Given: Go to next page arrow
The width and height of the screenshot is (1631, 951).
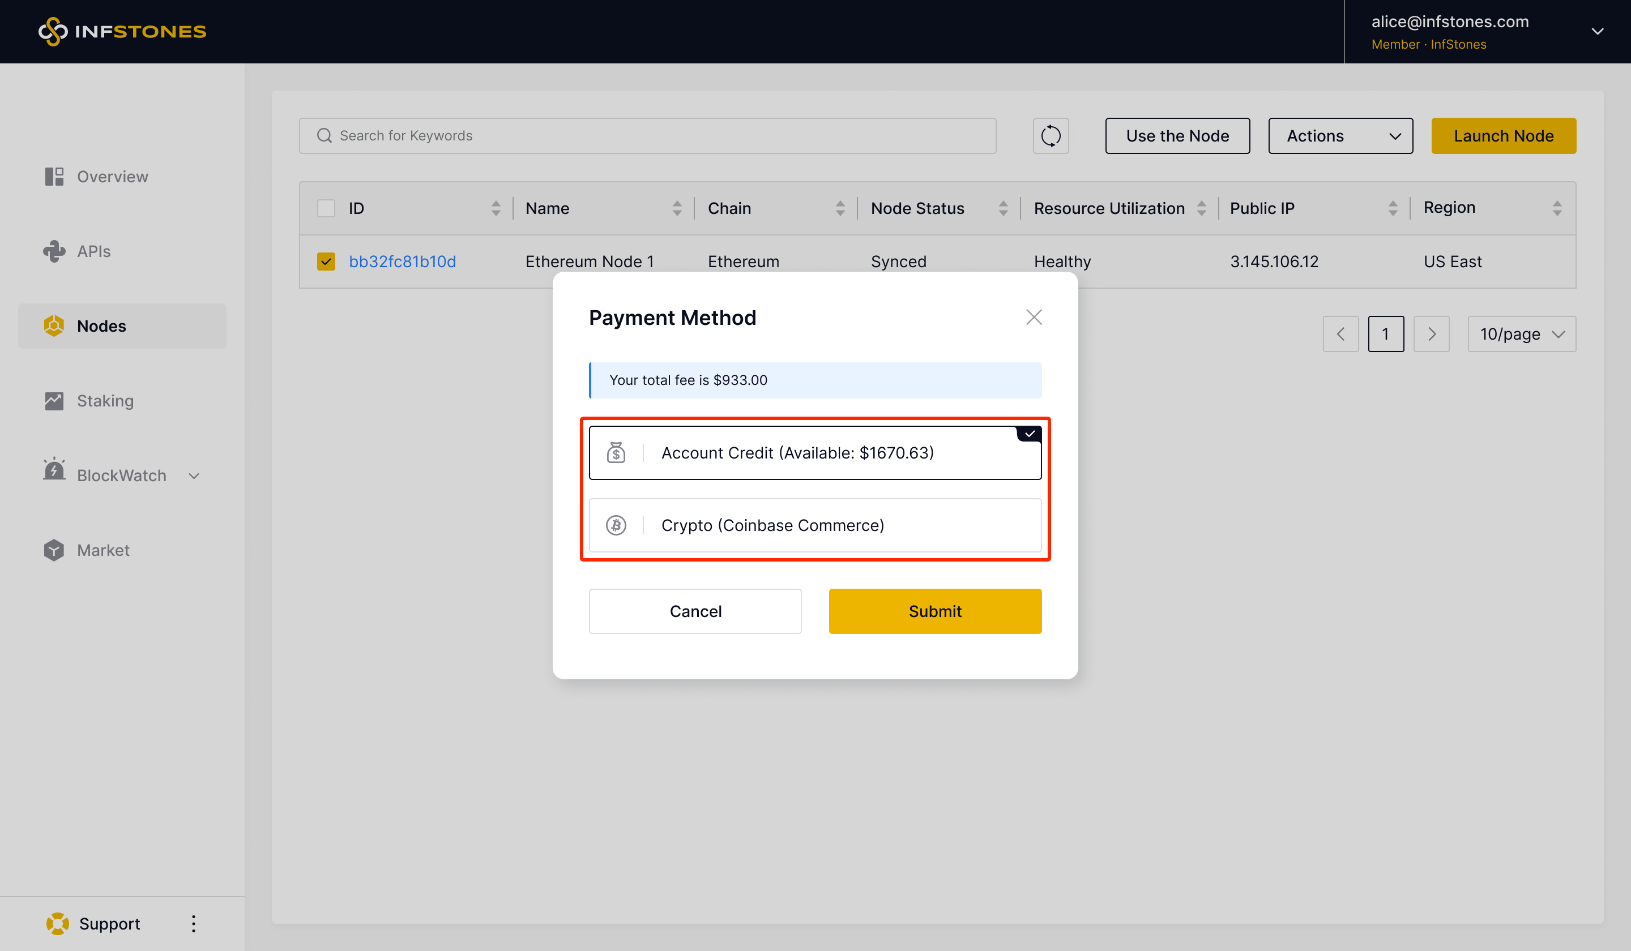Looking at the screenshot, I should point(1431,334).
